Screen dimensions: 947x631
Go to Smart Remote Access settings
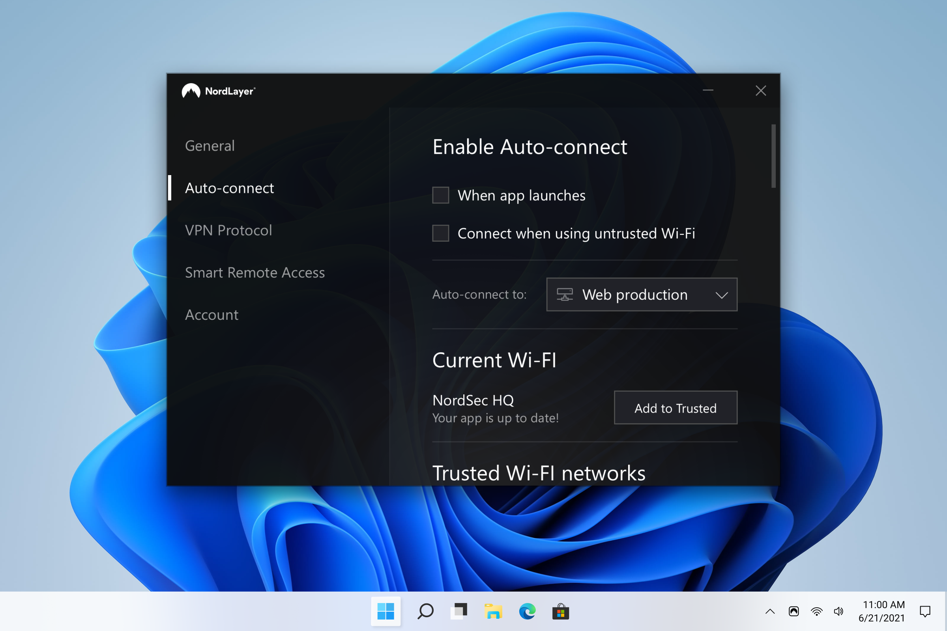[255, 273]
